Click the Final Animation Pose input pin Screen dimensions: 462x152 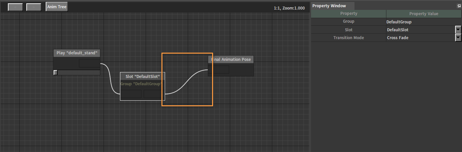(219, 70)
